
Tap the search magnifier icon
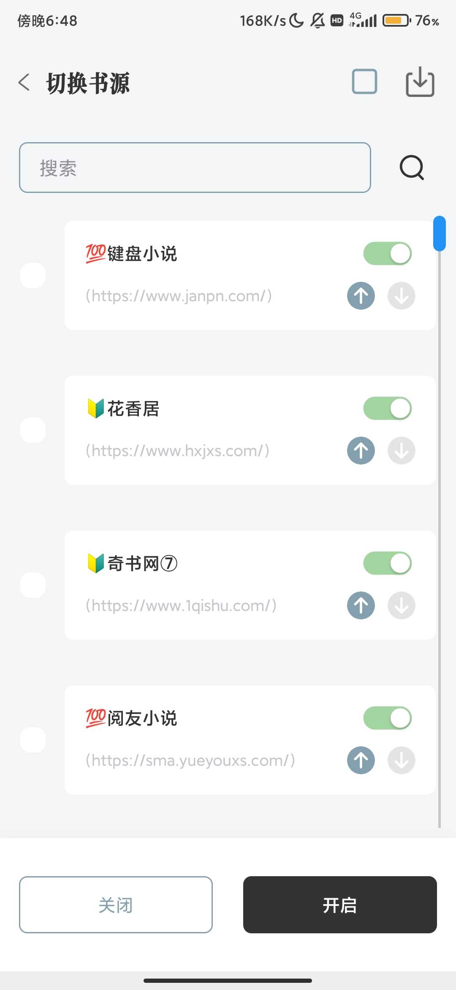tap(412, 168)
